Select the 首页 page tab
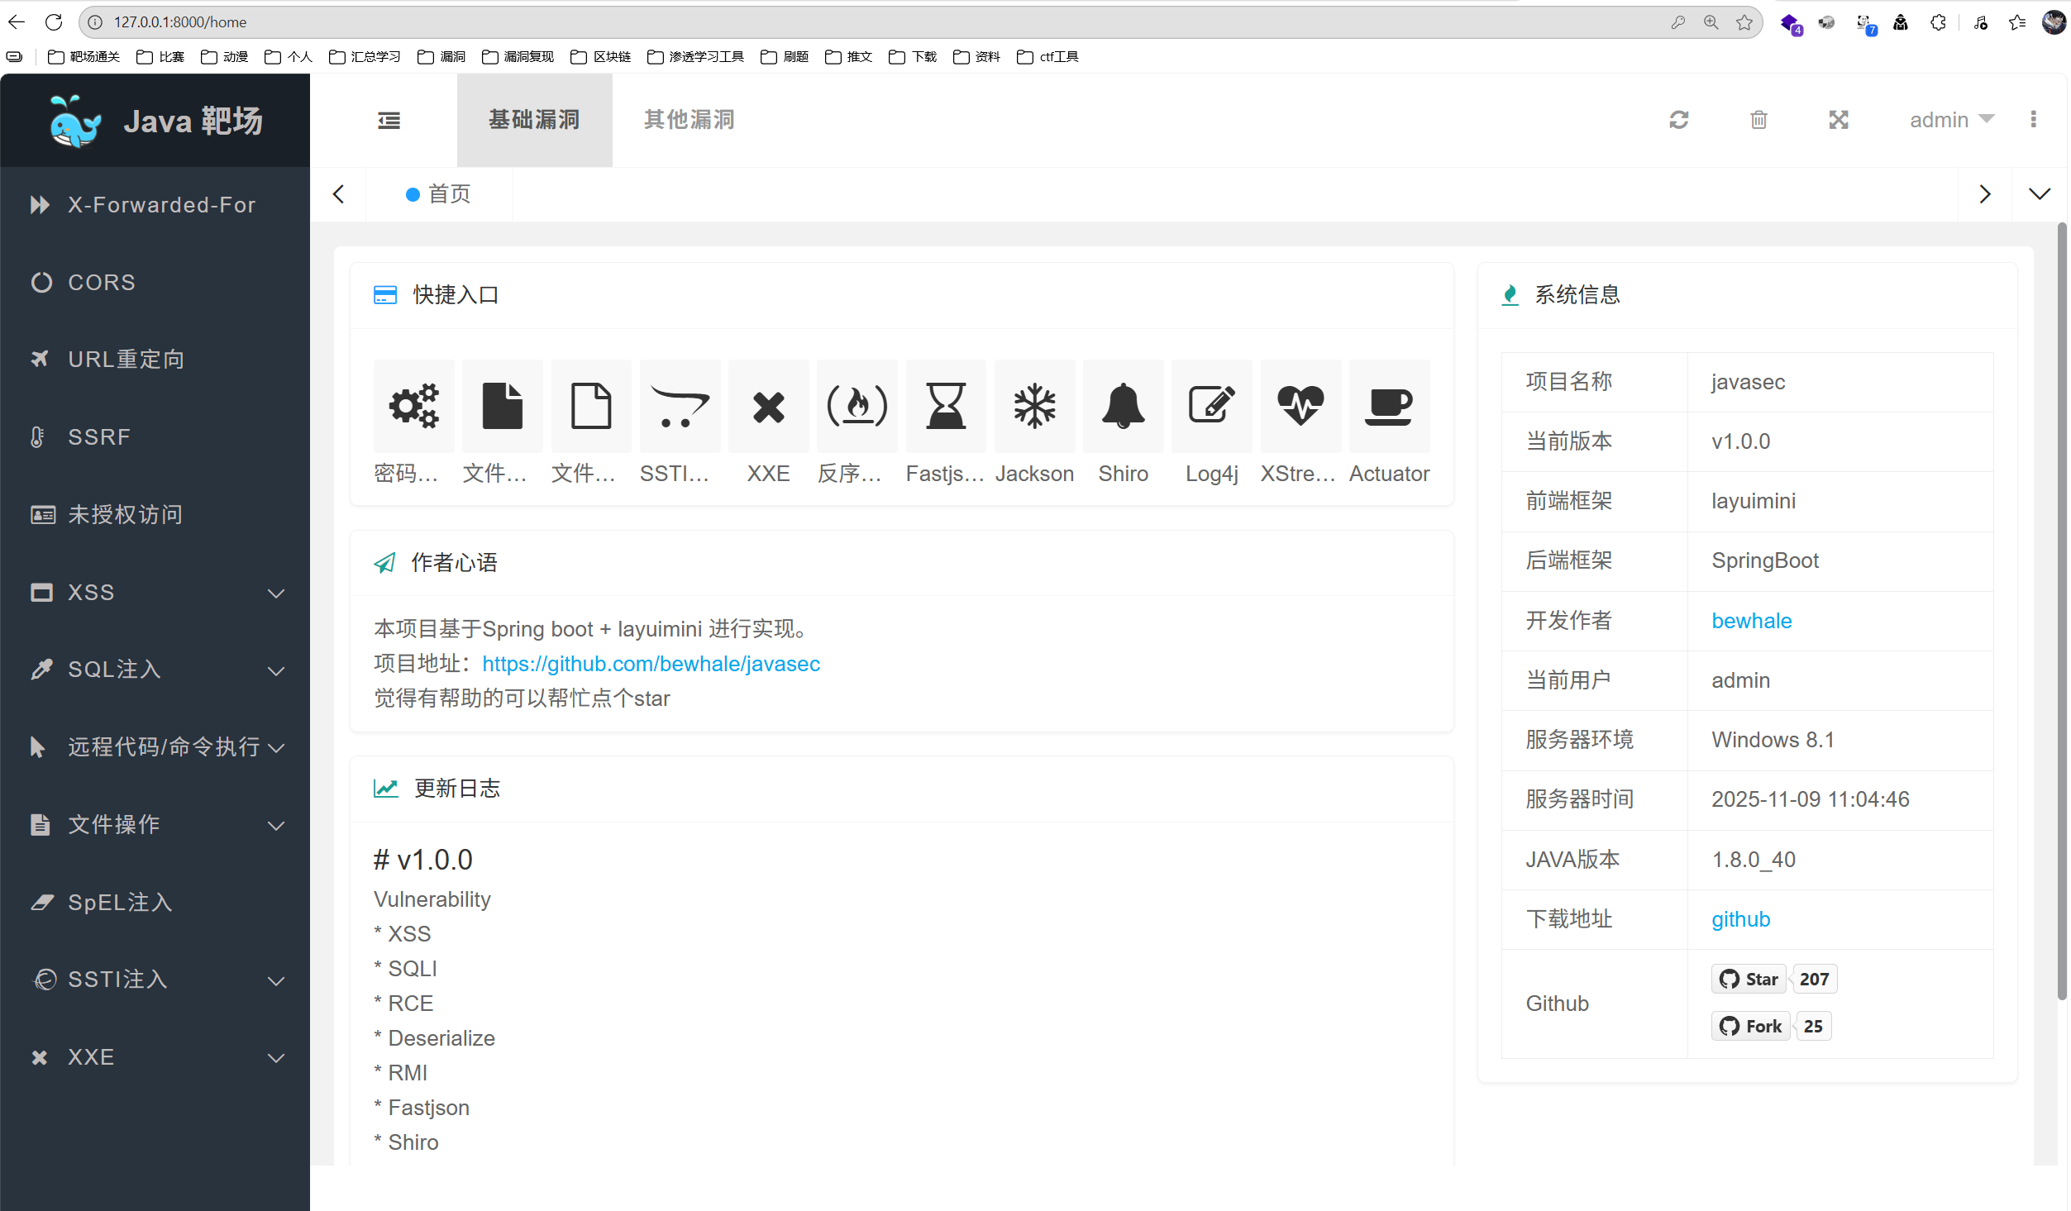2071x1211 pixels. pos(439,194)
